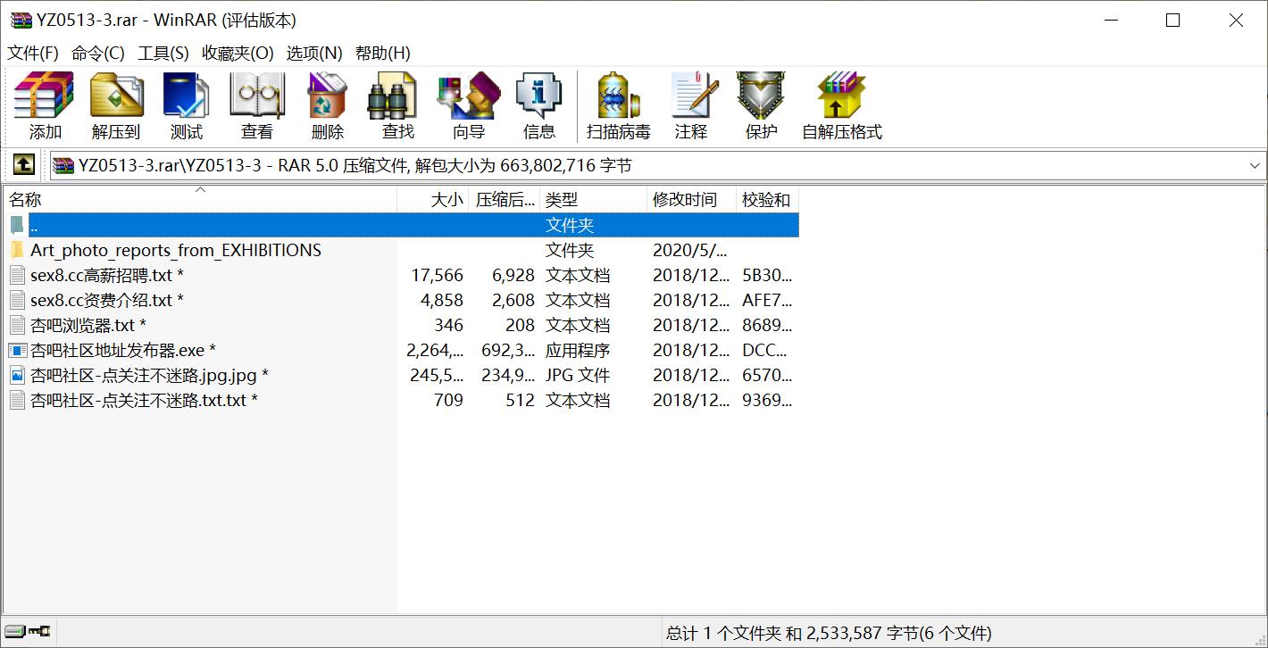1268x648 pixels.
Task: Open the 收藏夹(O) menu
Action: [x=238, y=53]
